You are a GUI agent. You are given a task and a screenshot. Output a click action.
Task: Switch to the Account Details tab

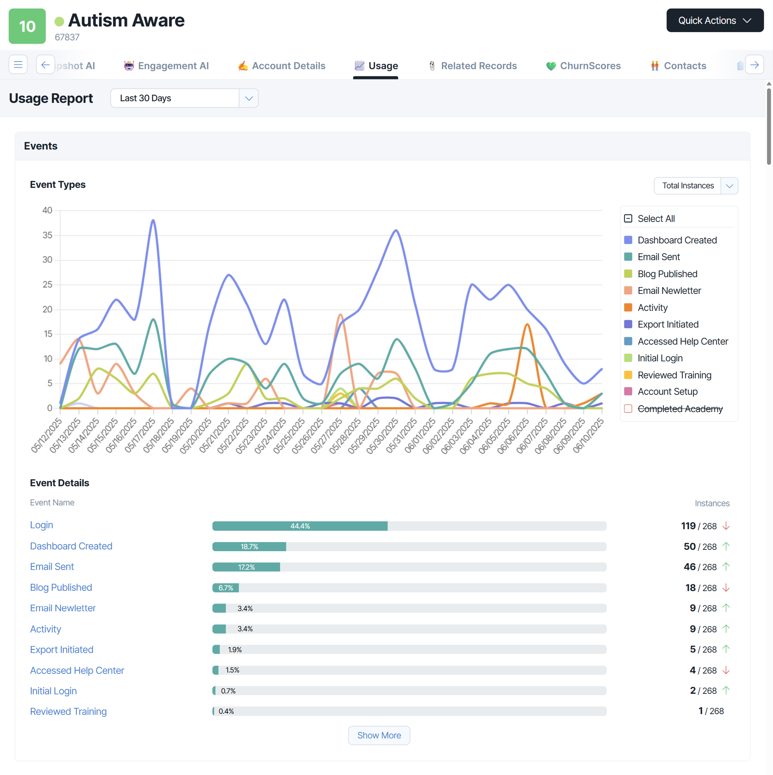click(288, 65)
